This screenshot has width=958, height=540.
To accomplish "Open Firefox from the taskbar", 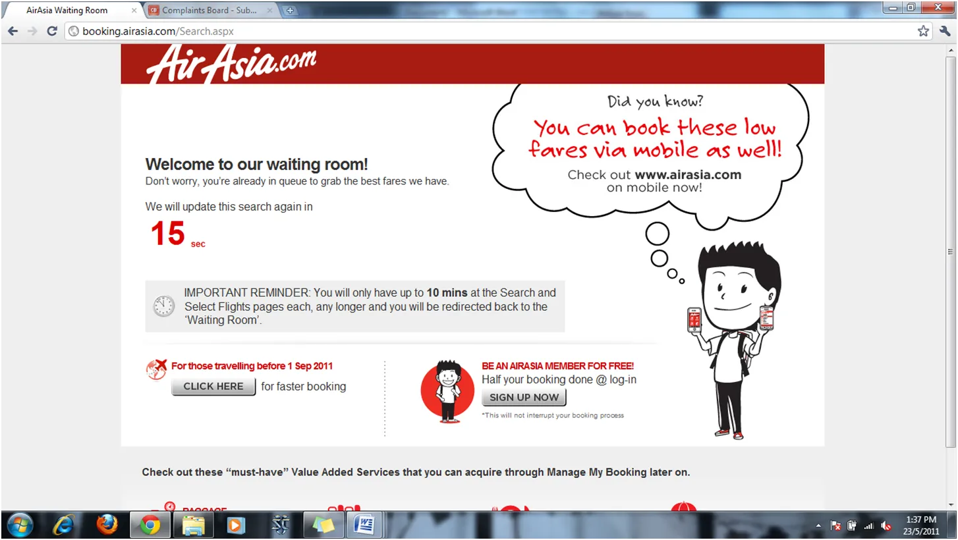I will click(x=107, y=525).
